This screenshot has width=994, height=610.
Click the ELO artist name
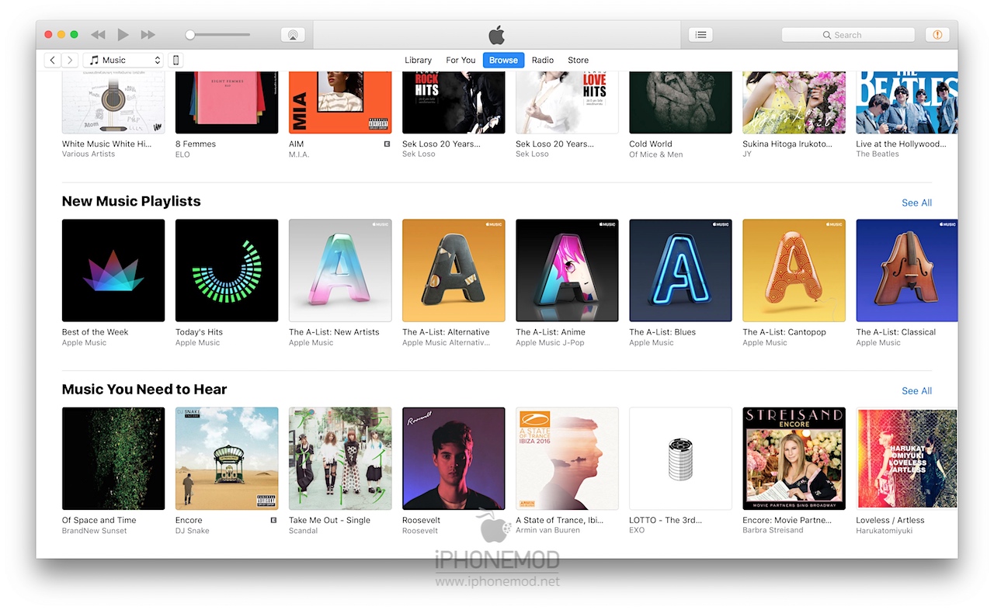(x=182, y=154)
